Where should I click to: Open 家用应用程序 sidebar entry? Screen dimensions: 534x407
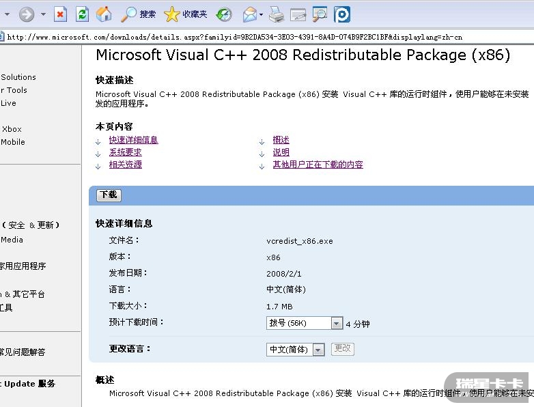[x=23, y=266]
